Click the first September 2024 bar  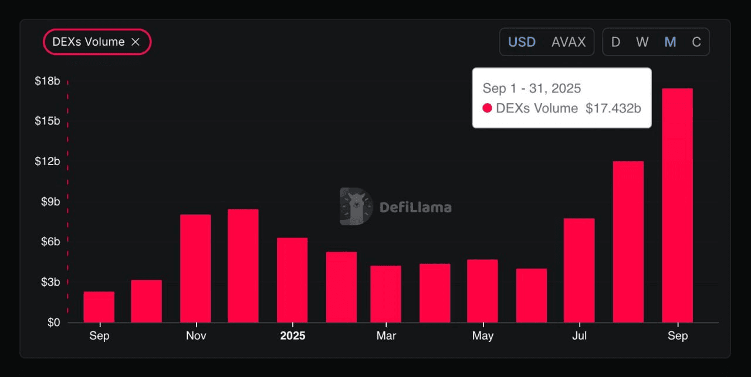point(99,307)
